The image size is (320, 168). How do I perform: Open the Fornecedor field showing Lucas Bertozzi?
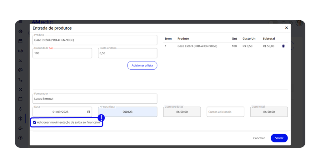[x=95, y=99]
